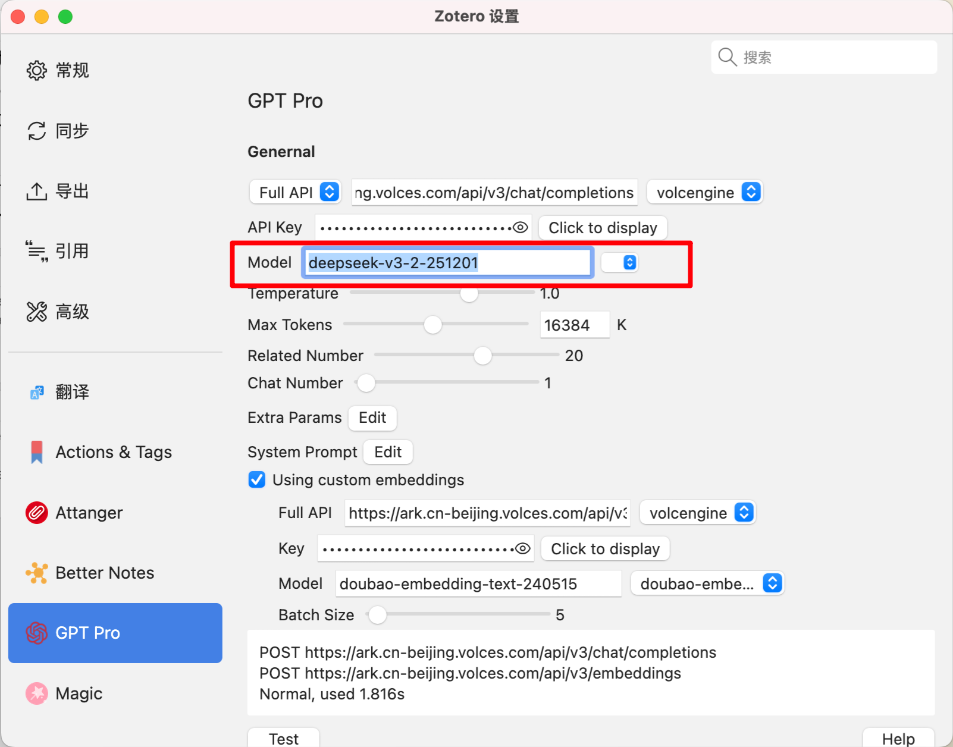
Task: Click the embedding Model name field
Action: (x=478, y=583)
